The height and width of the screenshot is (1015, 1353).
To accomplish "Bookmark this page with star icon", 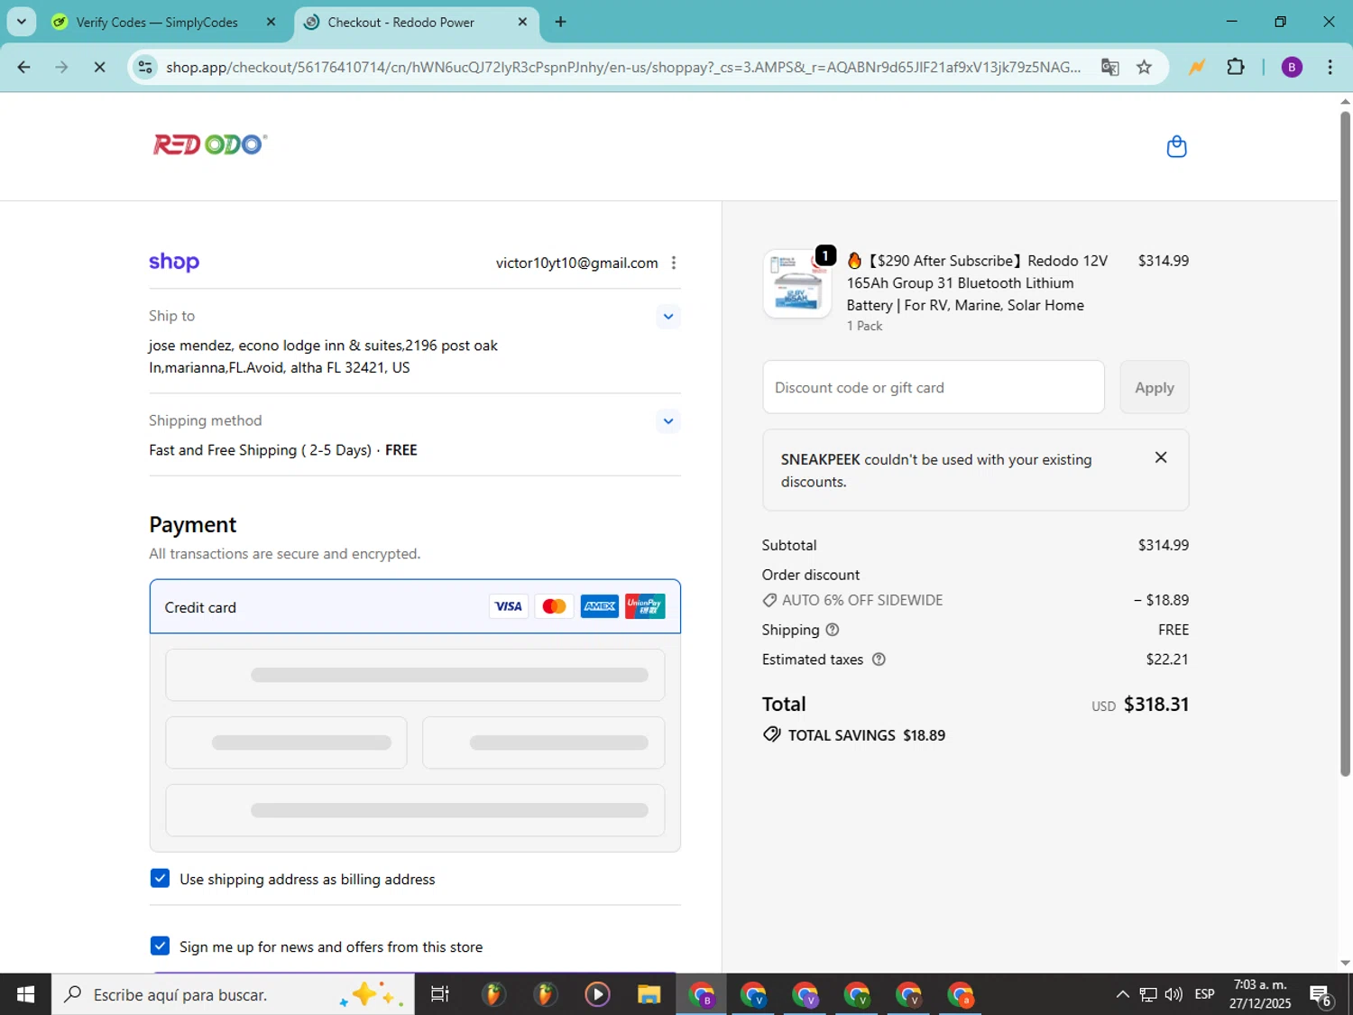I will click(1144, 67).
